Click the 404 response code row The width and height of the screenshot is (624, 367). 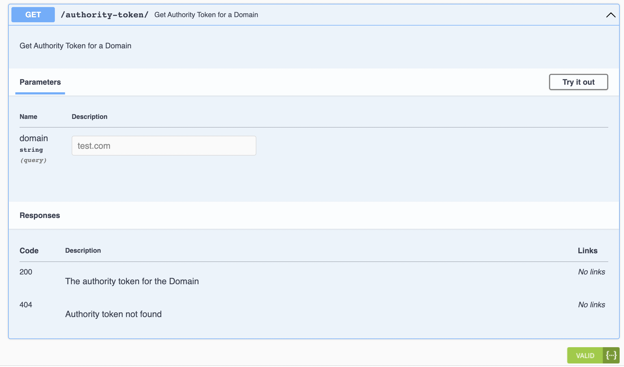26,305
